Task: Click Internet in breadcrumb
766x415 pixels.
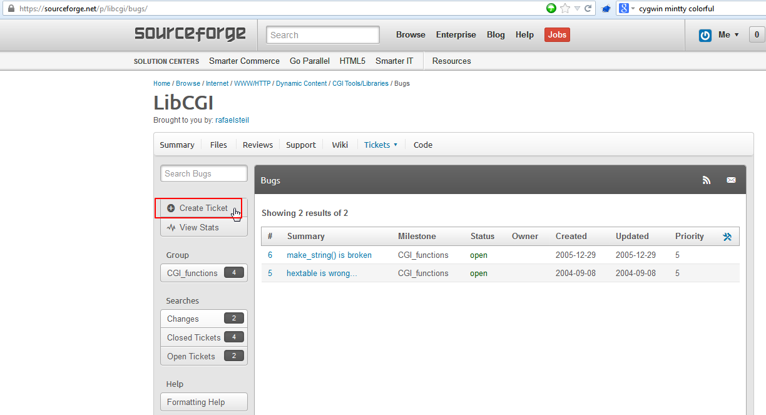Action: [x=217, y=83]
